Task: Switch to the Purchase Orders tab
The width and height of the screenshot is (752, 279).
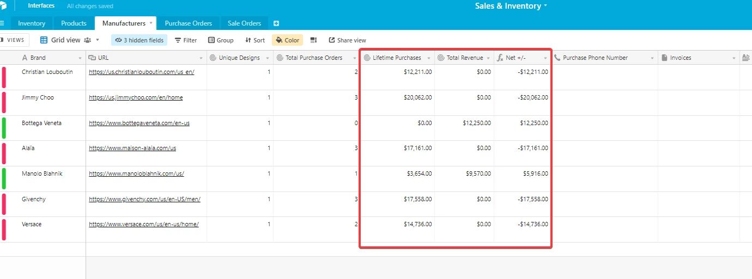Action: pyautogui.click(x=189, y=23)
